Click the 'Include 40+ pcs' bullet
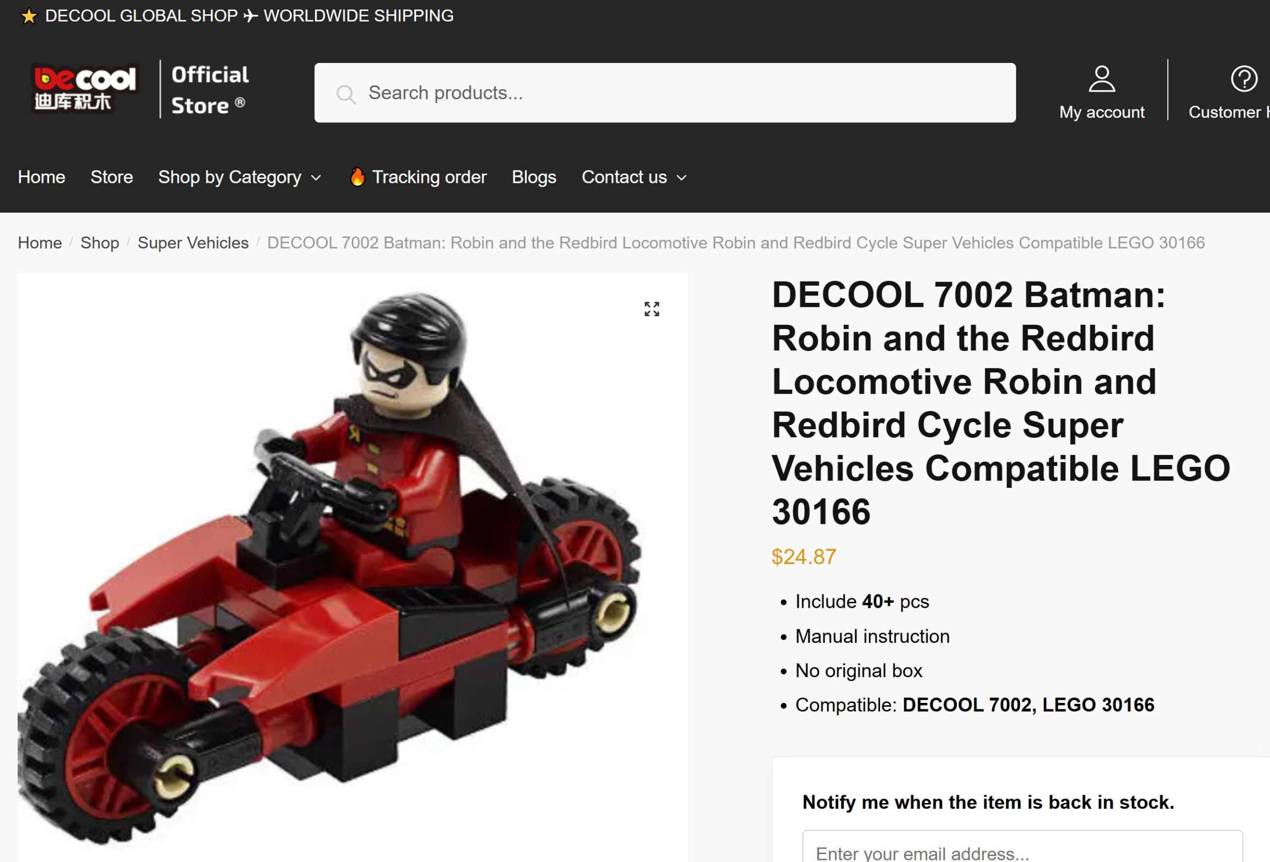1270x862 pixels. pyautogui.click(x=862, y=602)
